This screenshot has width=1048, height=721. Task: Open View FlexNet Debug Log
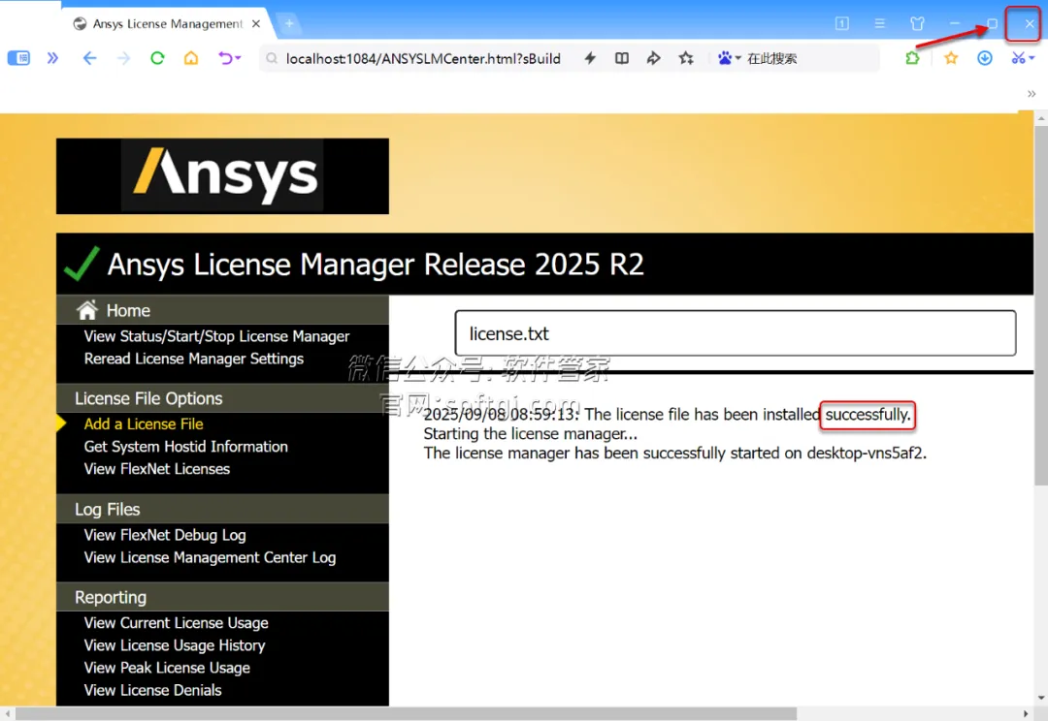(165, 535)
